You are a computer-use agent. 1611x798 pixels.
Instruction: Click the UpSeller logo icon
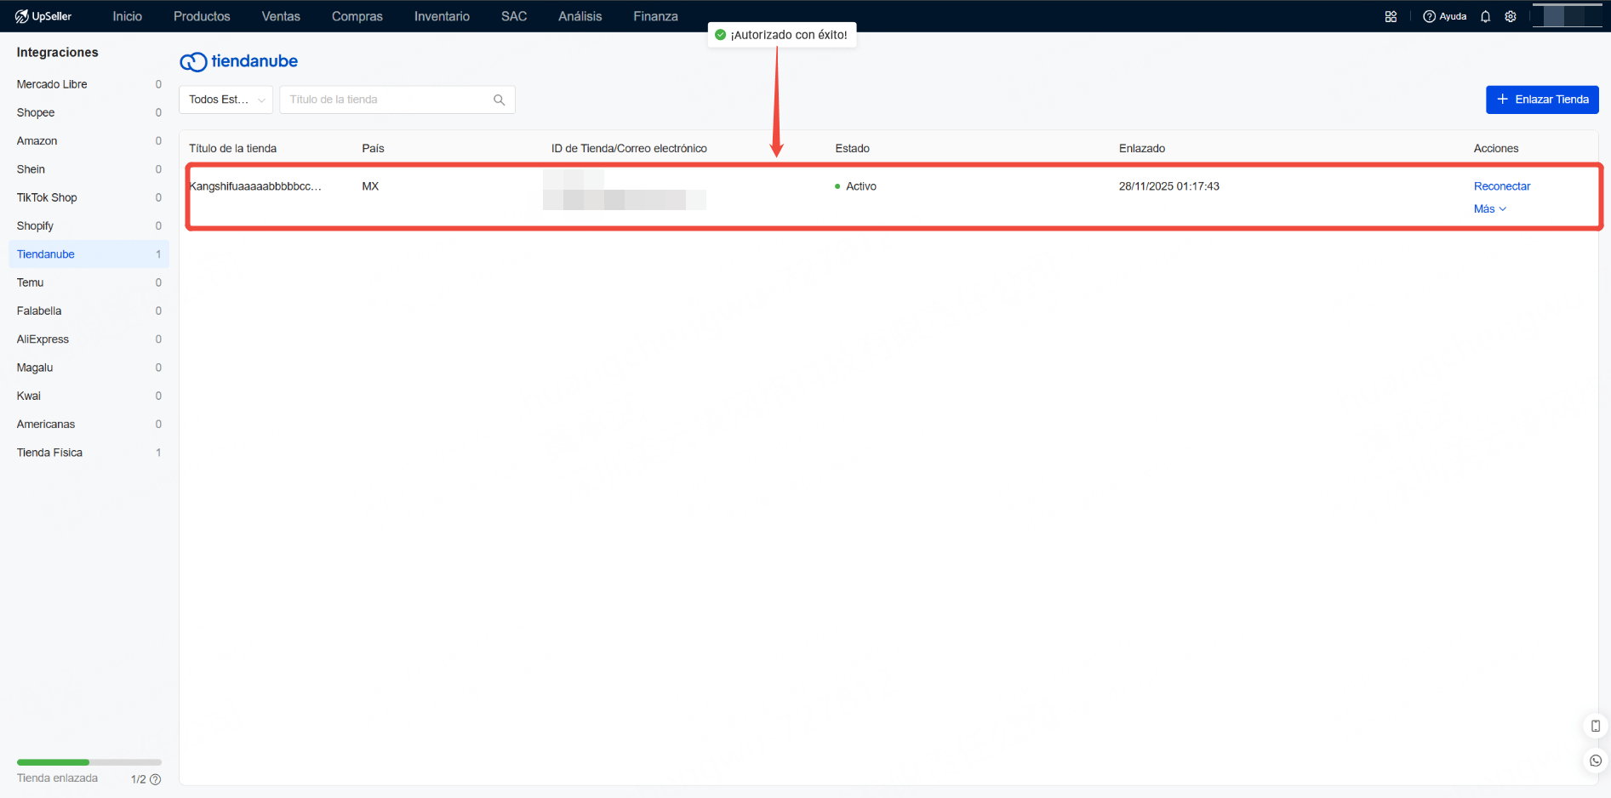(x=22, y=16)
